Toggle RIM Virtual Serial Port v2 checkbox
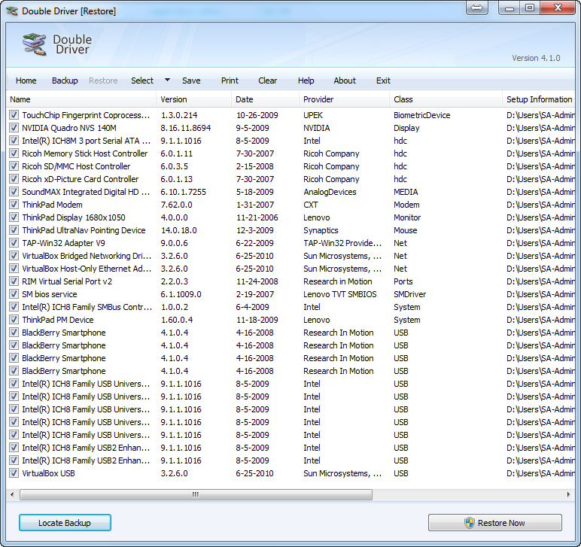 (x=14, y=281)
